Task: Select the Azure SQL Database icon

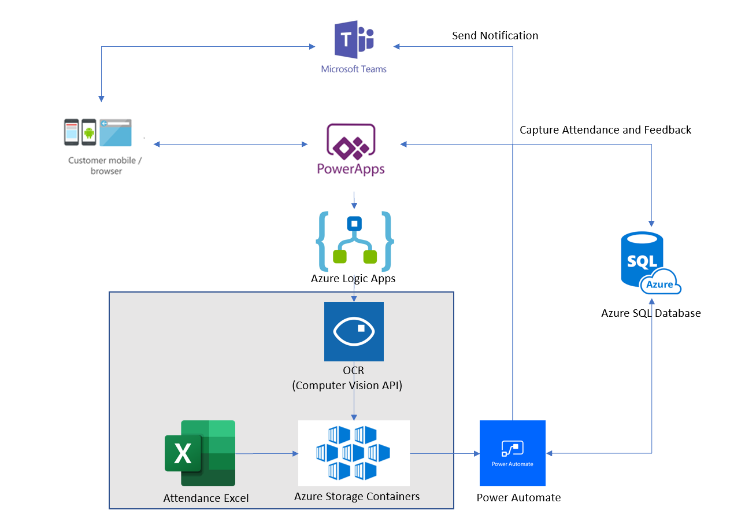Action: pyautogui.click(x=651, y=264)
